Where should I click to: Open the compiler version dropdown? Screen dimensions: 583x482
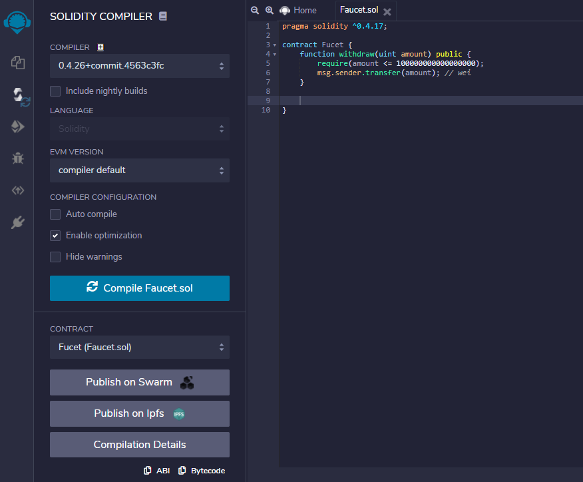coord(140,66)
